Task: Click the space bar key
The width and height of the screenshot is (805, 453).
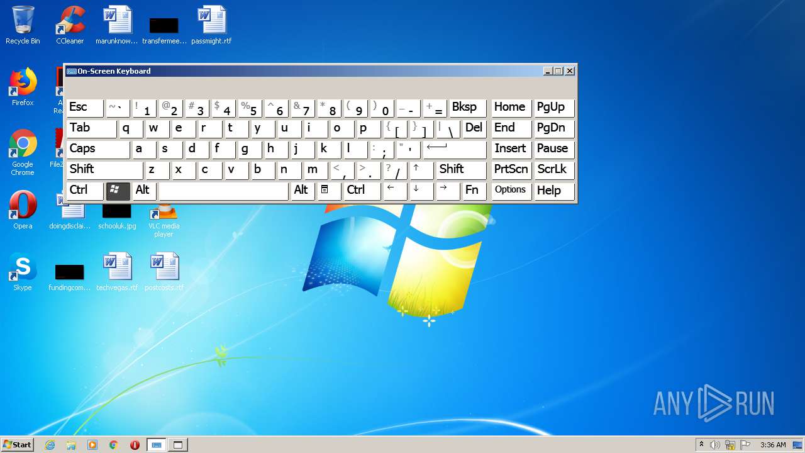Action: 223,191
